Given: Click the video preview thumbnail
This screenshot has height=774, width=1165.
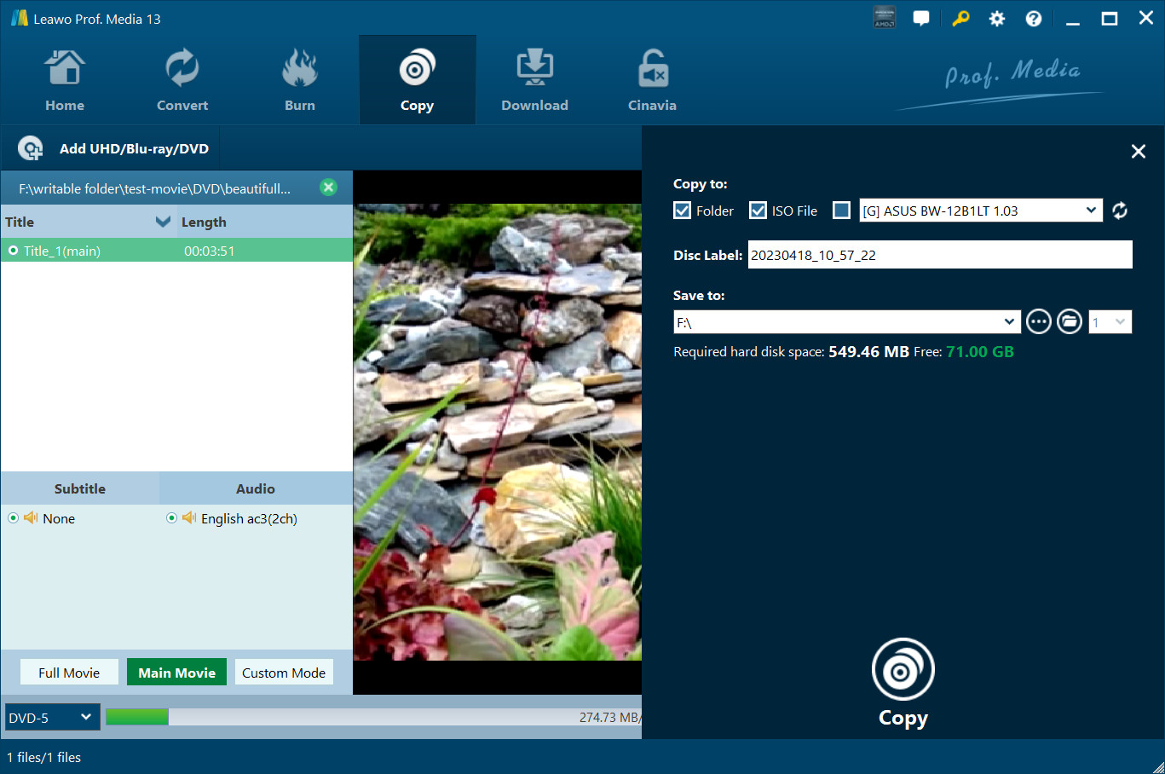Looking at the screenshot, I should [498, 432].
